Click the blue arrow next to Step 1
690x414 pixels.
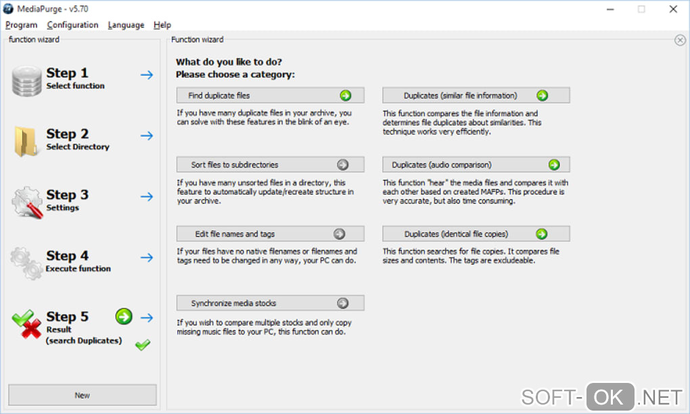pos(147,75)
